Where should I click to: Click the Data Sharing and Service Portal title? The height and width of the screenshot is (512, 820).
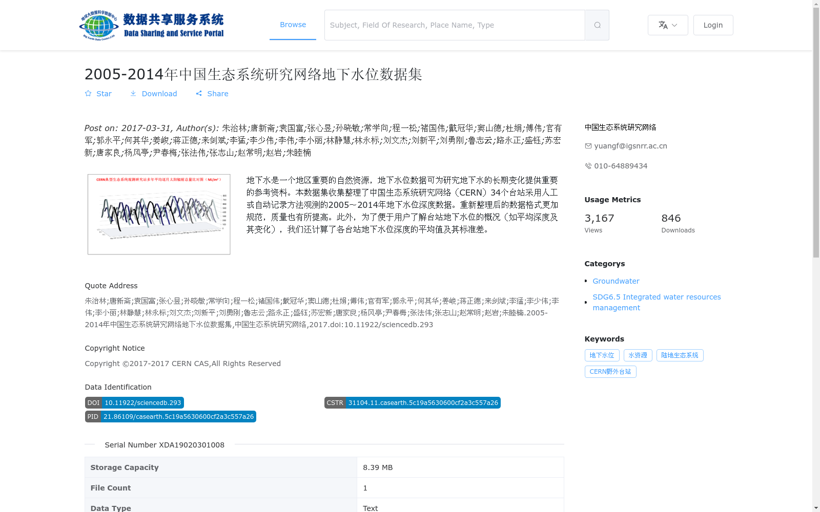(174, 33)
